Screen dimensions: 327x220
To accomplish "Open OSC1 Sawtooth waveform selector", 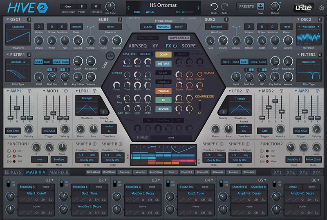I will click(18, 27).
